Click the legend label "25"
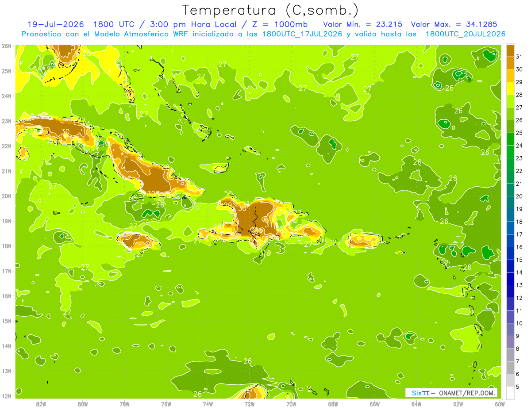Screen dimensions: 531x410 (x=519, y=133)
